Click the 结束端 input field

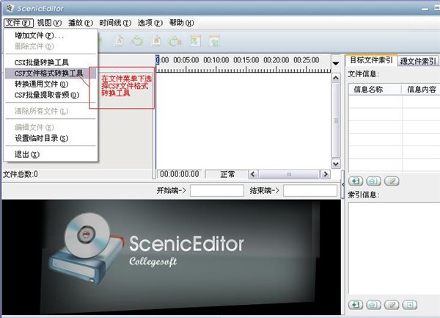[310, 190]
